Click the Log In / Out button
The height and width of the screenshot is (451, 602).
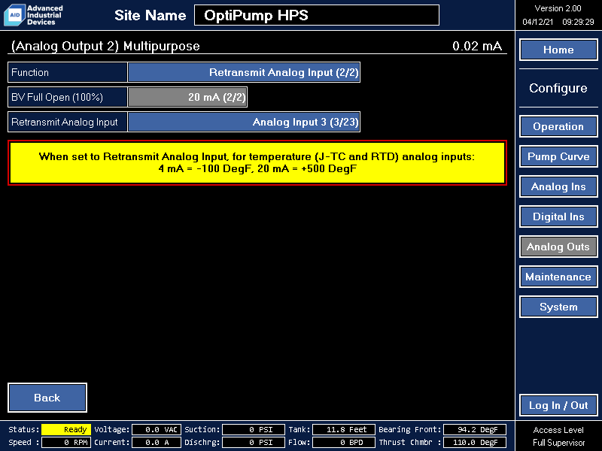[x=558, y=405]
